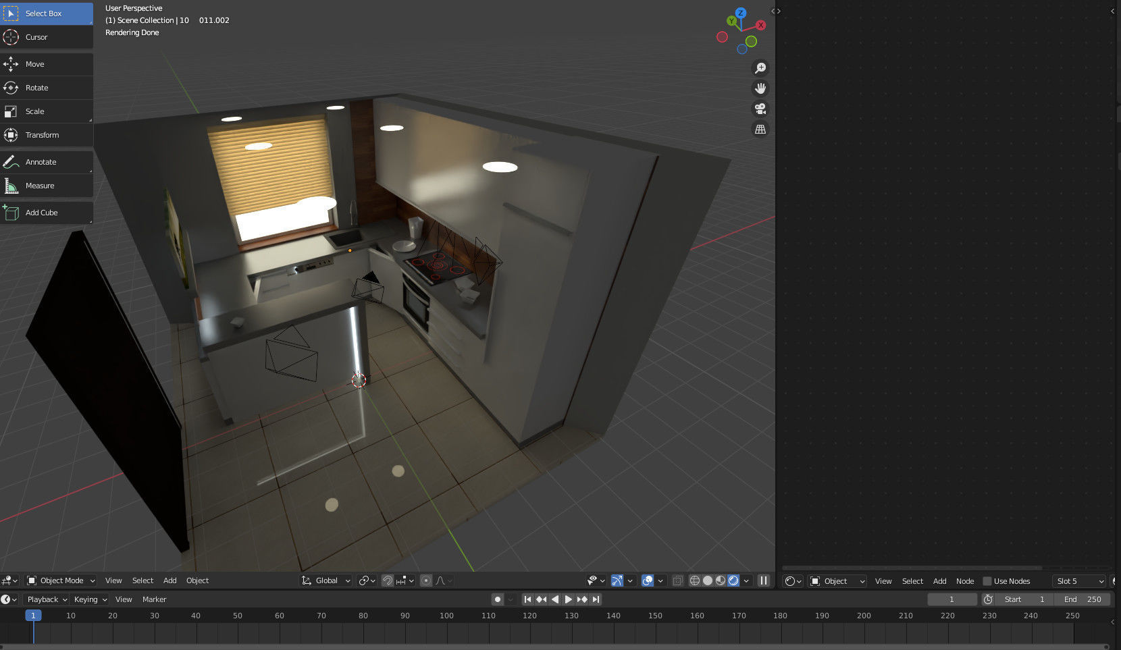
Task: Switch to Solid viewport shading
Action: (707, 580)
